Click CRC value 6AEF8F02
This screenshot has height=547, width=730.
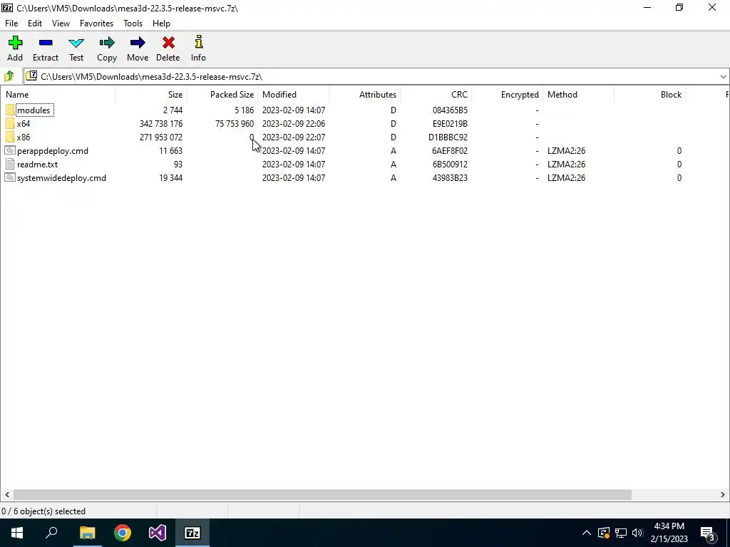click(450, 151)
